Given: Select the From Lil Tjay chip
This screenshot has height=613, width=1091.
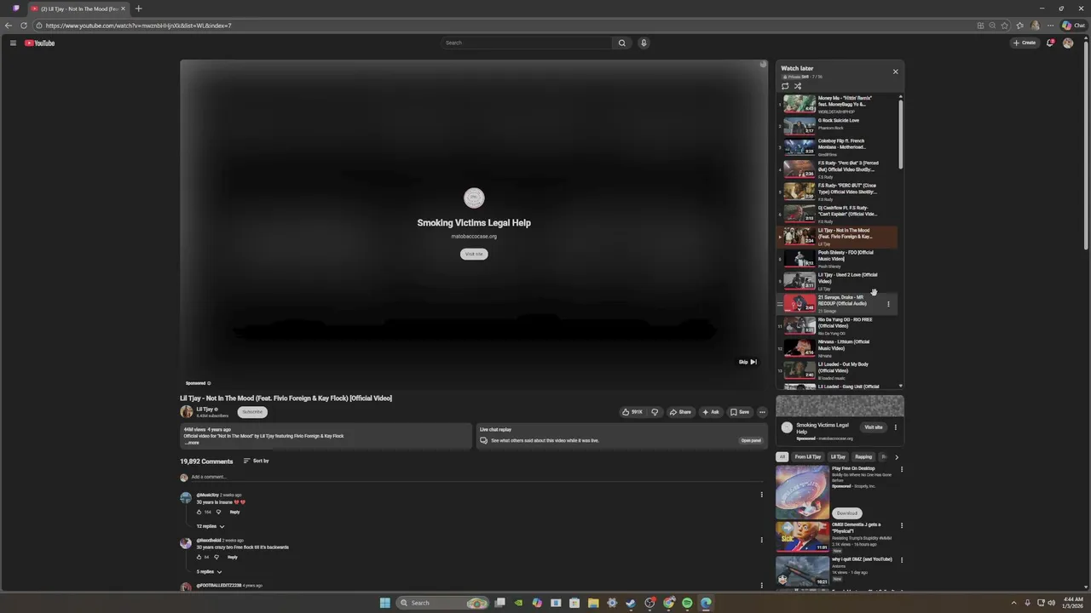Looking at the screenshot, I should (808, 457).
